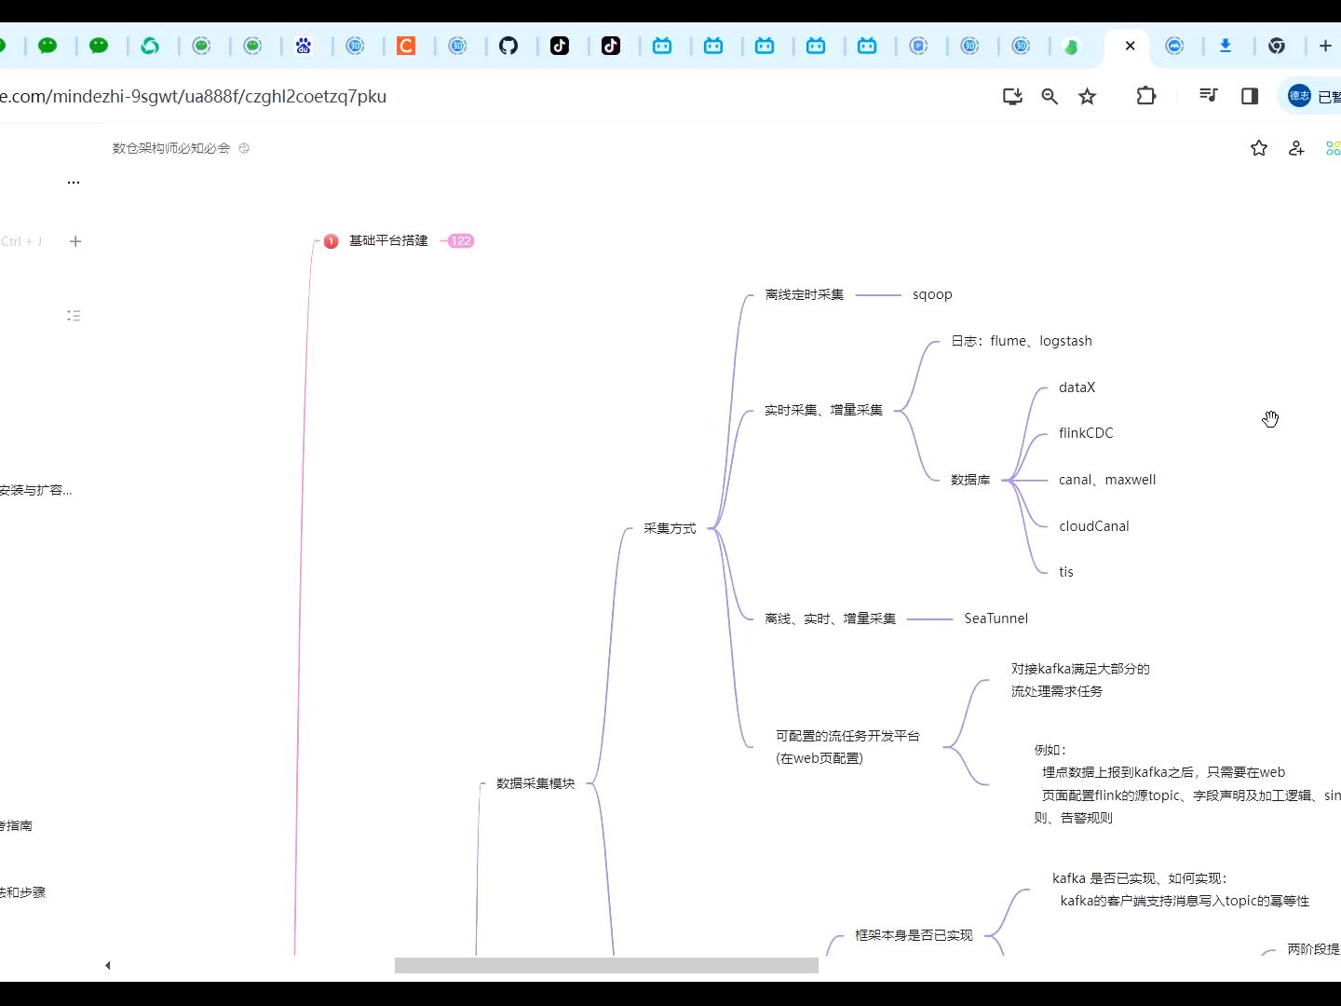Click the install app icon in address bar
Screen dimensions: 1341x1006
pos(1012,96)
